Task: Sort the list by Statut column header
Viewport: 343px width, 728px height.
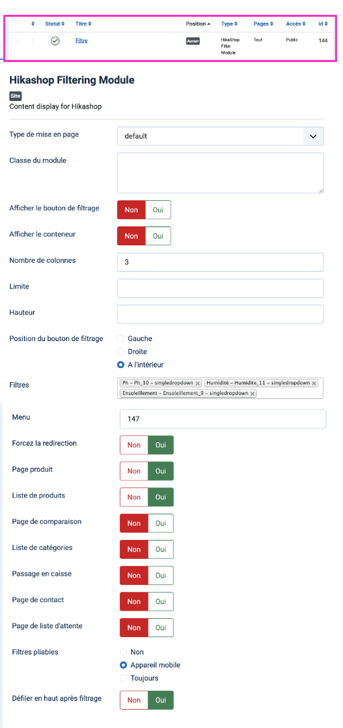Action: [x=54, y=24]
